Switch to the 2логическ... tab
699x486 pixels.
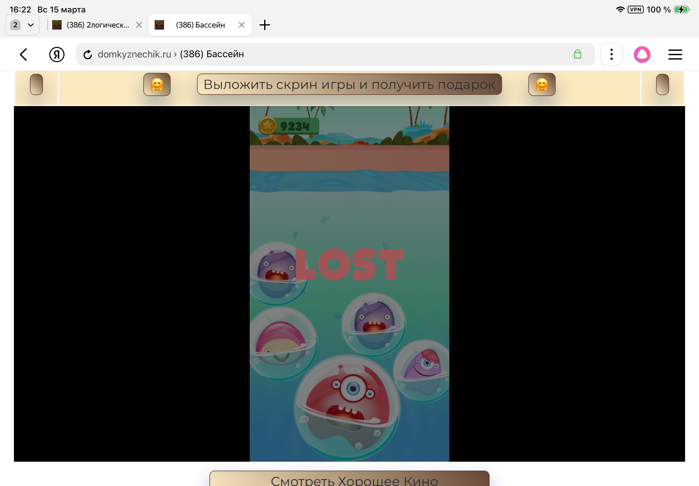click(x=97, y=25)
